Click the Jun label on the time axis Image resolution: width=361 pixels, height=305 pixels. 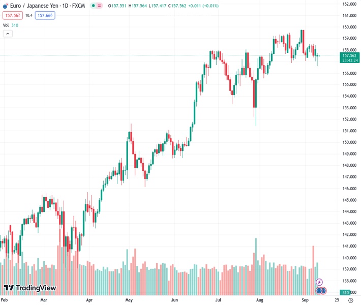174,300
